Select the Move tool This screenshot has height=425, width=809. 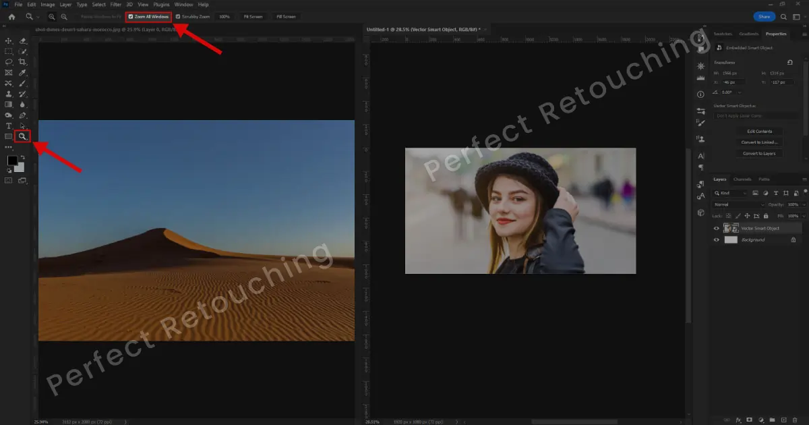[x=9, y=41]
